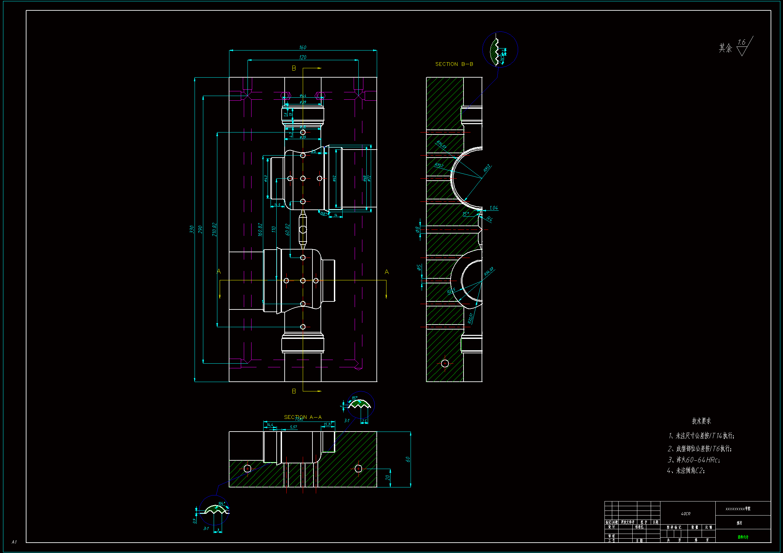
Task: Select the 未注倒角C2 requirement line
Action: tap(686, 471)
